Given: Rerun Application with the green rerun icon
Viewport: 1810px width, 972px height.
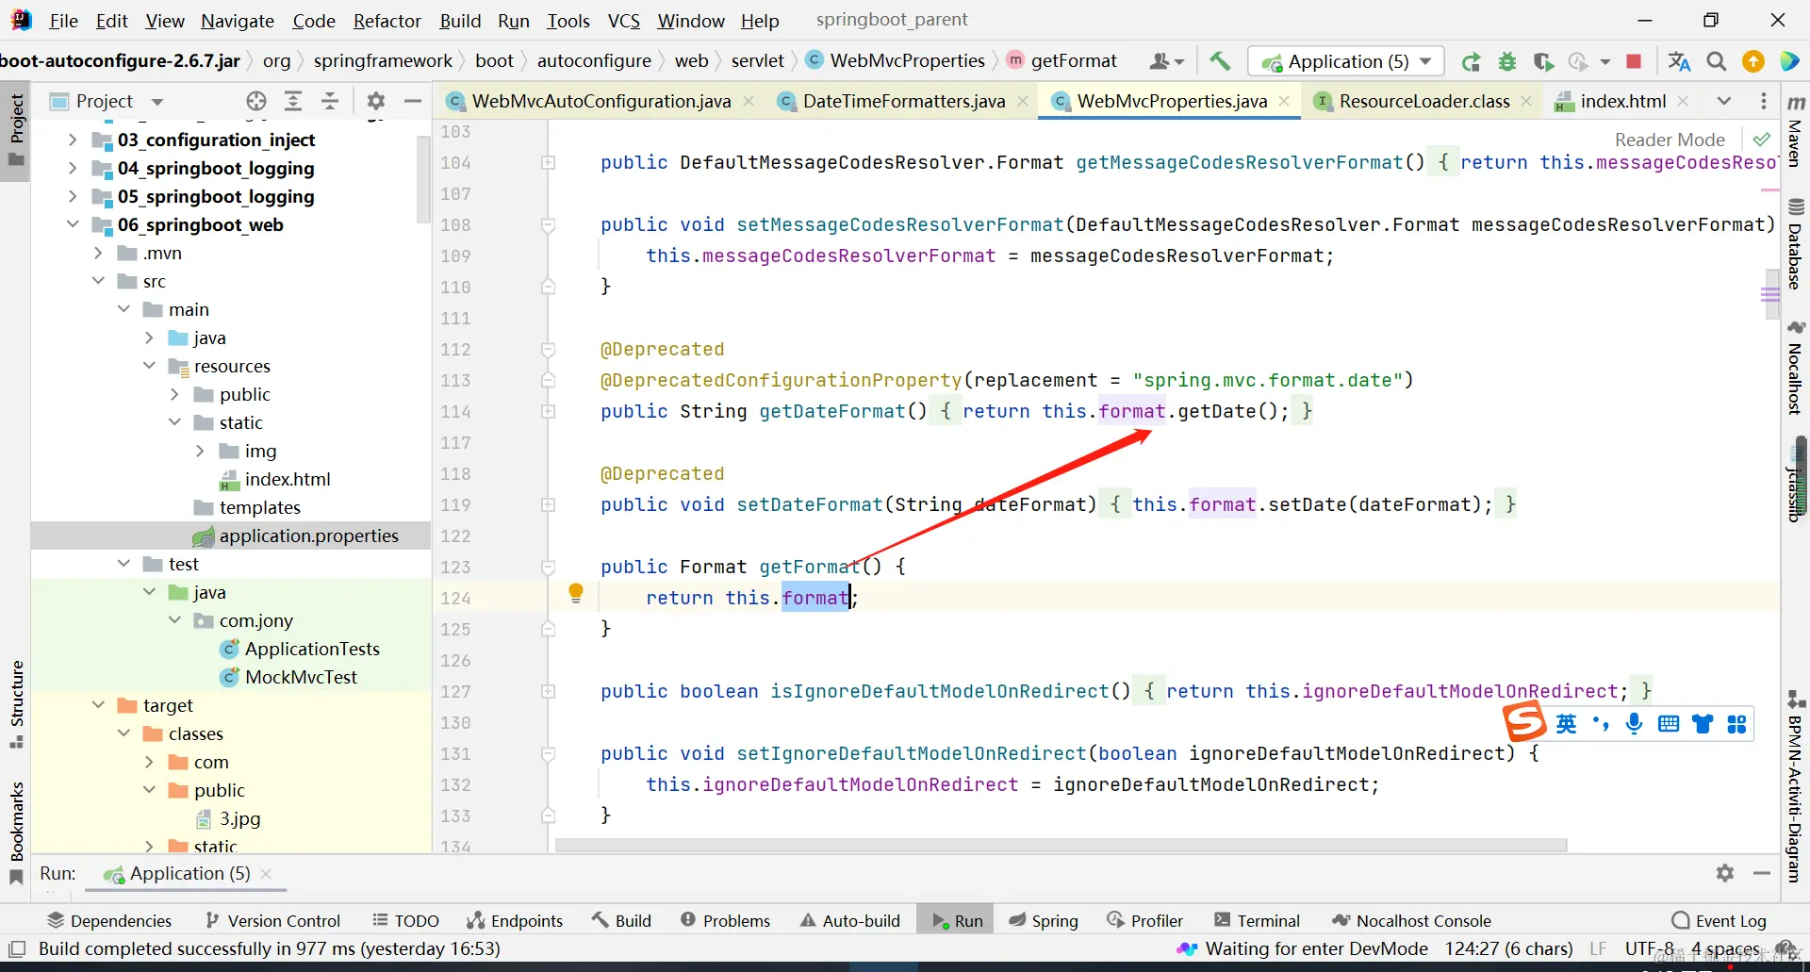Looking at the screenshot, I should (1471, 62).
